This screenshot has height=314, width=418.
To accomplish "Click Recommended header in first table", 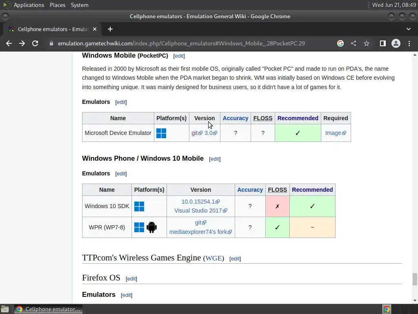I will pos(298,118).
